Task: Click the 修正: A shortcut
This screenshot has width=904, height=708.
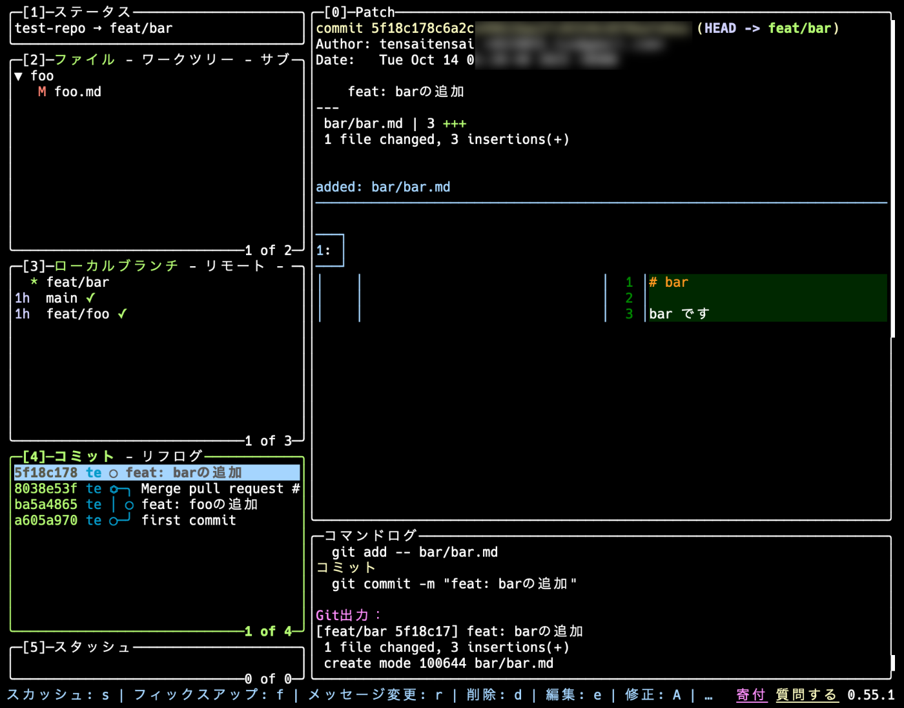Action: pyautogui.click(x=653, y=695)
